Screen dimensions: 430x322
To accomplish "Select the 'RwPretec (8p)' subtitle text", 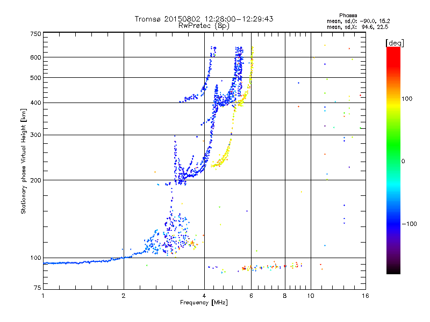I will click(x=204, y=26).
